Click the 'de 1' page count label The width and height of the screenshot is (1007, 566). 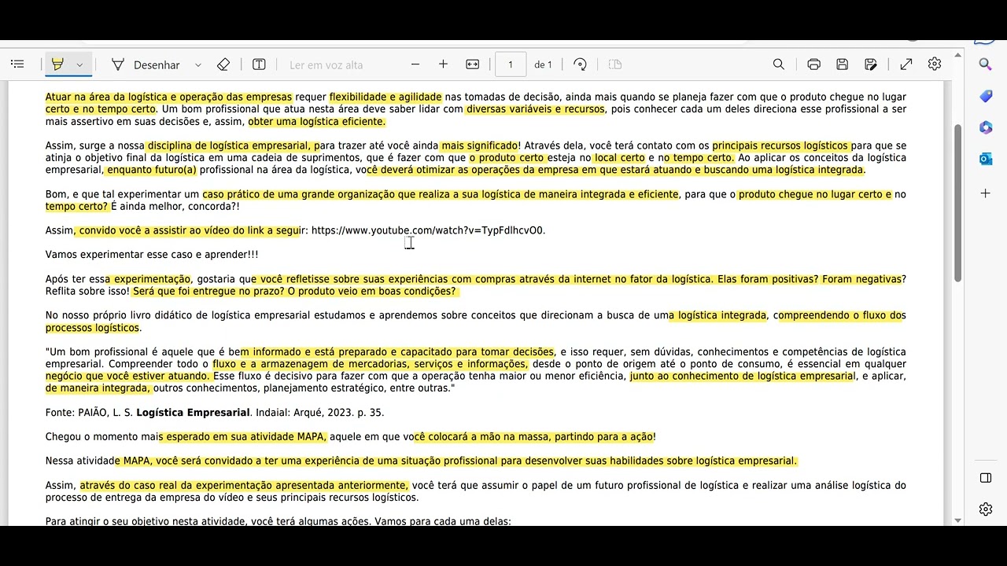pyautogui.click(x=543, y=64)
